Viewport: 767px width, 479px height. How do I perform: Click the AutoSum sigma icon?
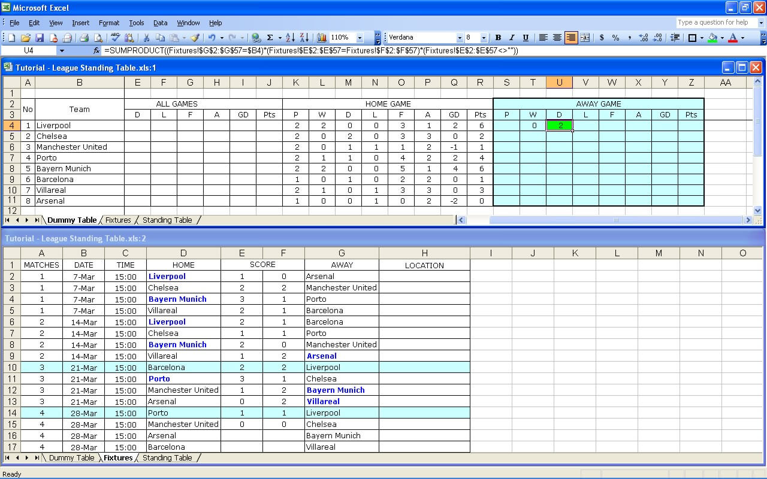click(270, 38)
